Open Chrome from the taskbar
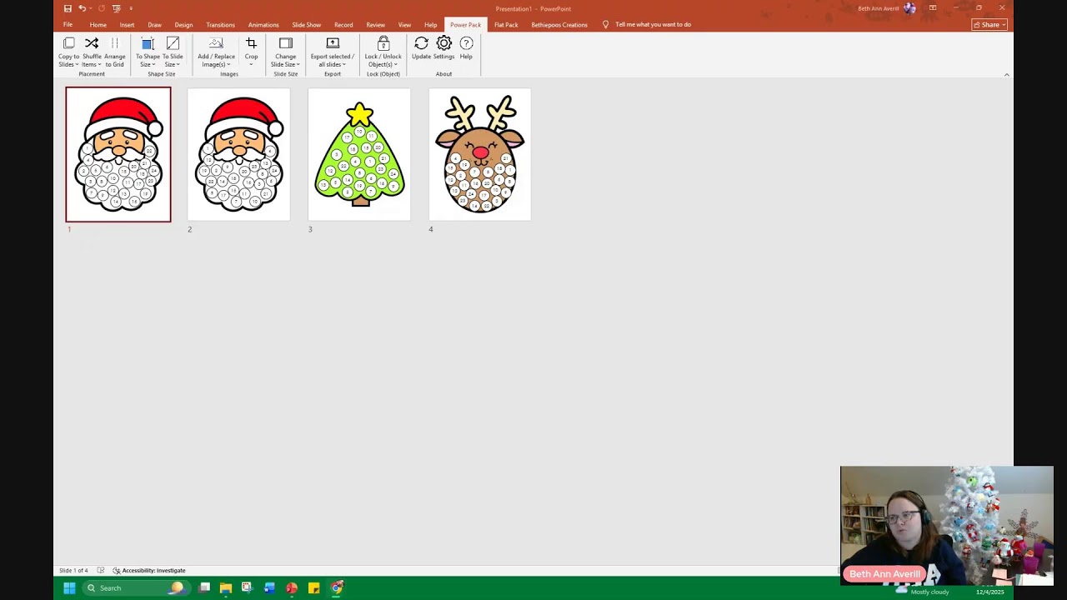 click(337, 588)
